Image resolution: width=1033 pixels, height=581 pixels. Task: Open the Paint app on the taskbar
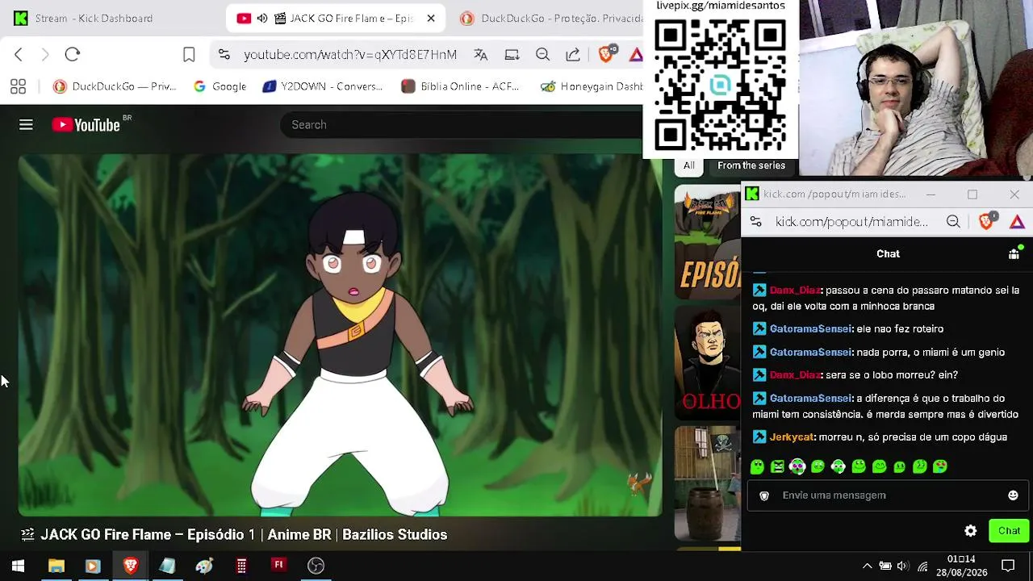pyautogui.click(x=204, y=566)
